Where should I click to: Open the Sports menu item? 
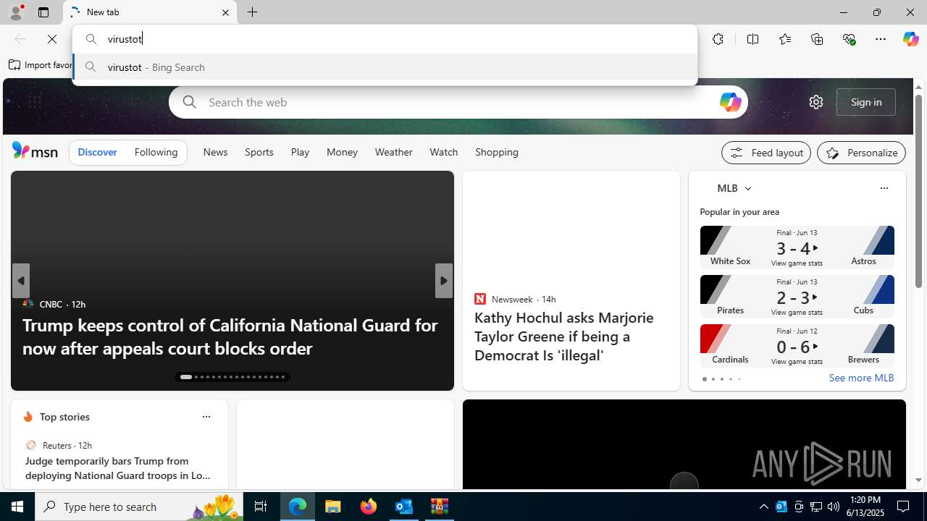coord(259,152)
